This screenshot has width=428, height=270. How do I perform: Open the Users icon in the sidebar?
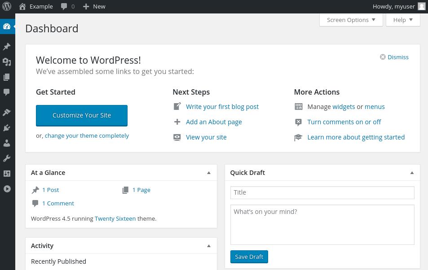(7, 143)
